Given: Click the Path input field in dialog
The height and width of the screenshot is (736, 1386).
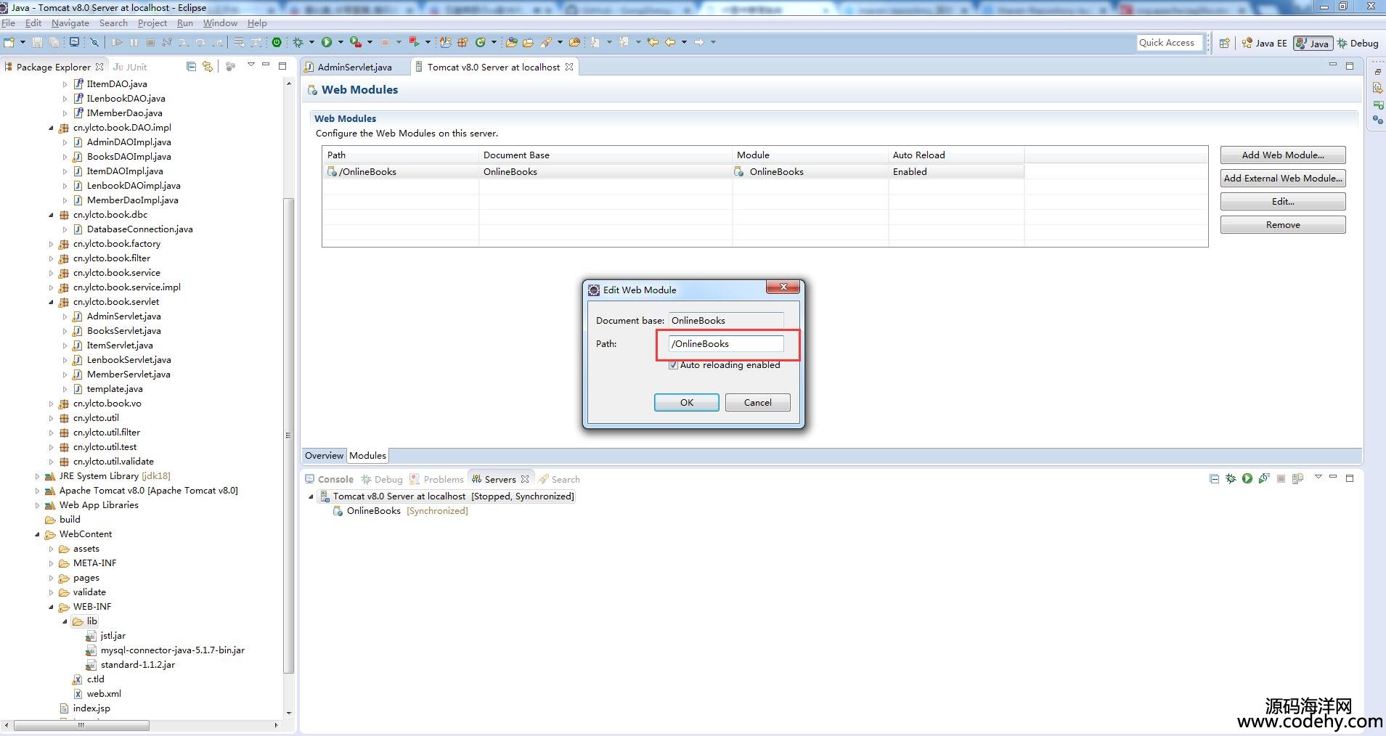Looking at the screenshot, I should (x=726, y=344).
